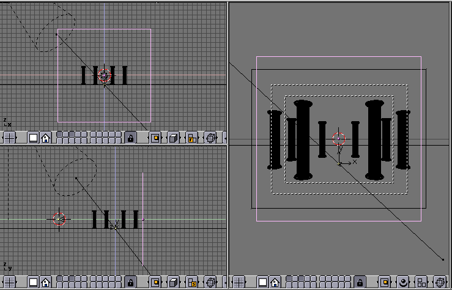Open the cube view mode menu in front view
This screenshot has width=452, height=290.
click(173, 138)
